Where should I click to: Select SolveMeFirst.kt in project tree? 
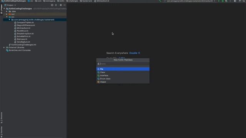point(23,36)
